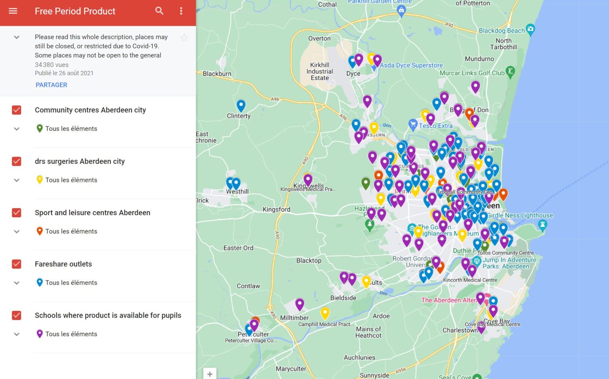Click the search magnifier icon

coord(159,11)
